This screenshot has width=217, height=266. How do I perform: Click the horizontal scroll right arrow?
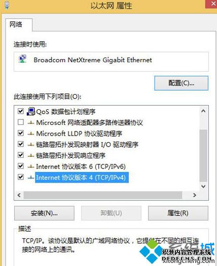tap(195, 195)
